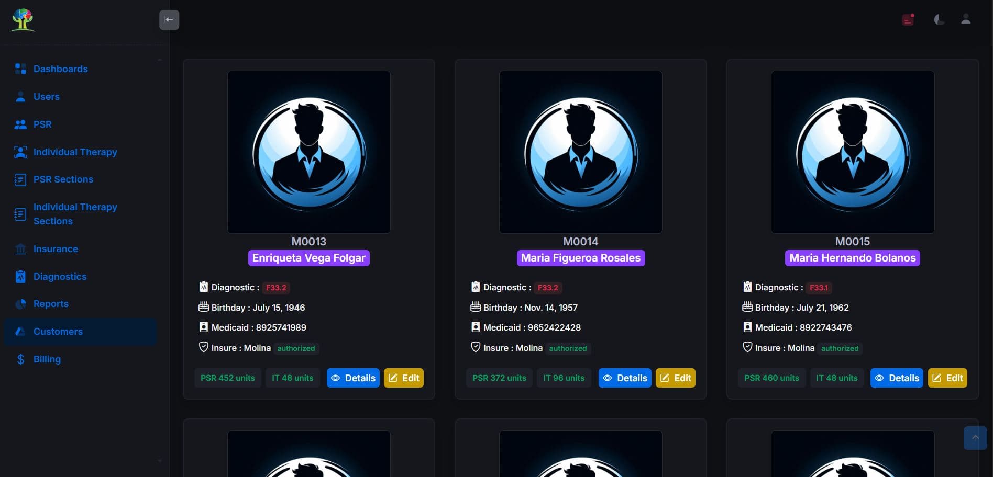Click the Reports pie chart icon

(x=20, y=304)
